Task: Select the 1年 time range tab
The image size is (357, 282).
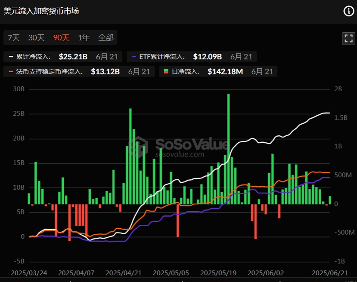Action: click(84, 38)
